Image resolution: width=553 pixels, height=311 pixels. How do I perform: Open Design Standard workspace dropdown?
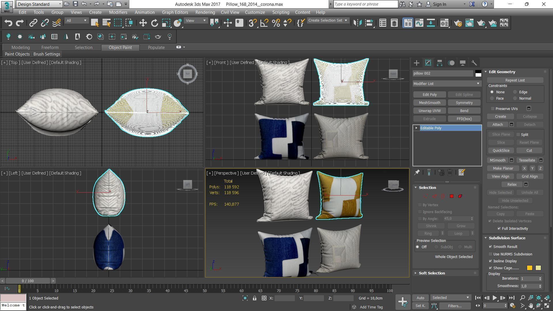point(39,4)
